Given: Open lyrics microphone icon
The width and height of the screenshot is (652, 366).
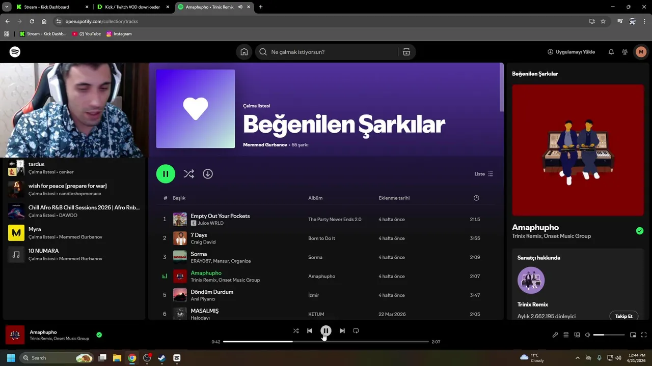Looking at the screenshot, I should [x=555, y=335].
